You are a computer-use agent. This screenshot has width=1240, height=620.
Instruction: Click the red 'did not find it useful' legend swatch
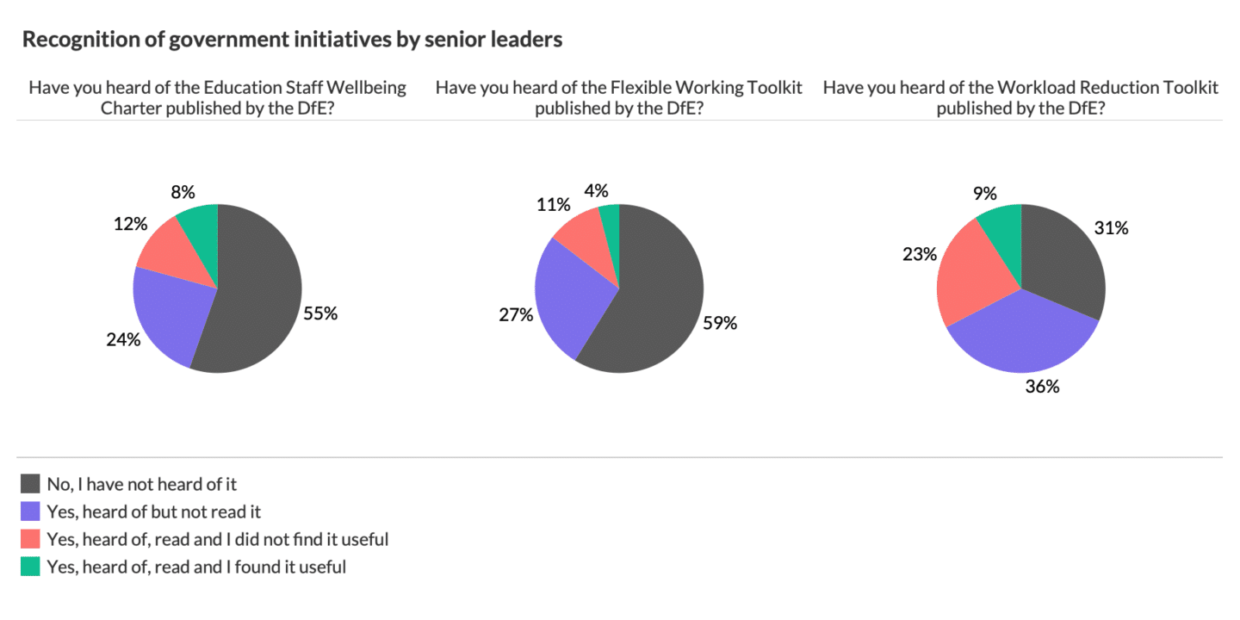pyautogui.click(x=30, y=539)
